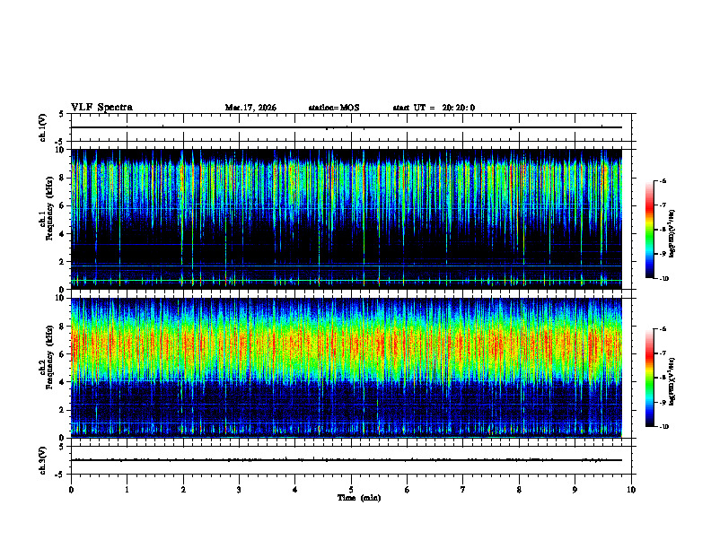Viewport: 711px width, 549px height.
Task: Click the "2" kHz tick on the ch.1 axis
Action: 63,262
